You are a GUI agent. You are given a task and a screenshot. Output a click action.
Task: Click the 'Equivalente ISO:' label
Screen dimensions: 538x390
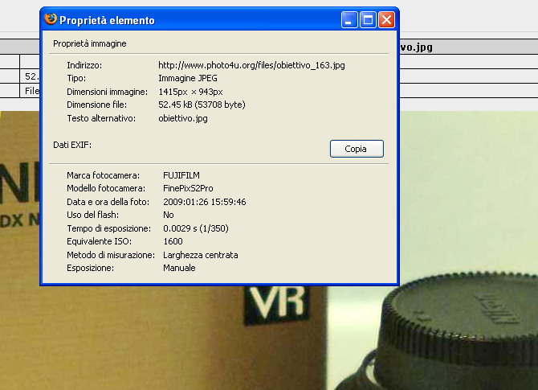pyautogui.click(x=99, y=241)
